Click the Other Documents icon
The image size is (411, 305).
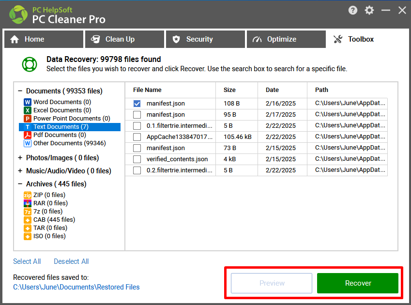pos(28,143)
